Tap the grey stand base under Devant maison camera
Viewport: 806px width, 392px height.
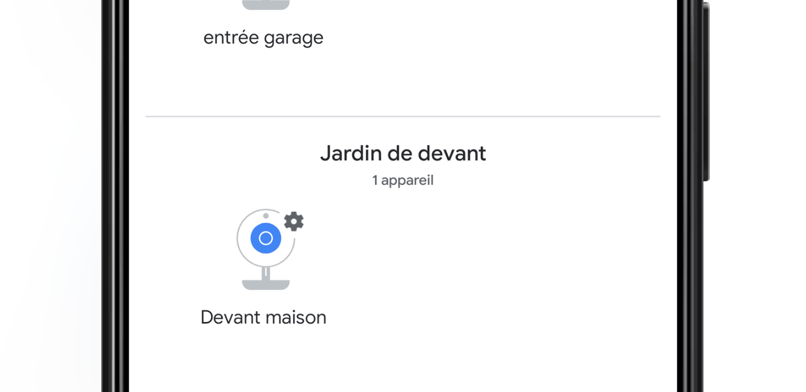266,284
